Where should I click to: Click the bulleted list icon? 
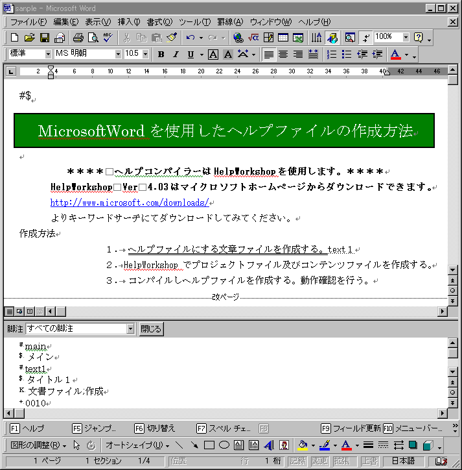[347, 55]
